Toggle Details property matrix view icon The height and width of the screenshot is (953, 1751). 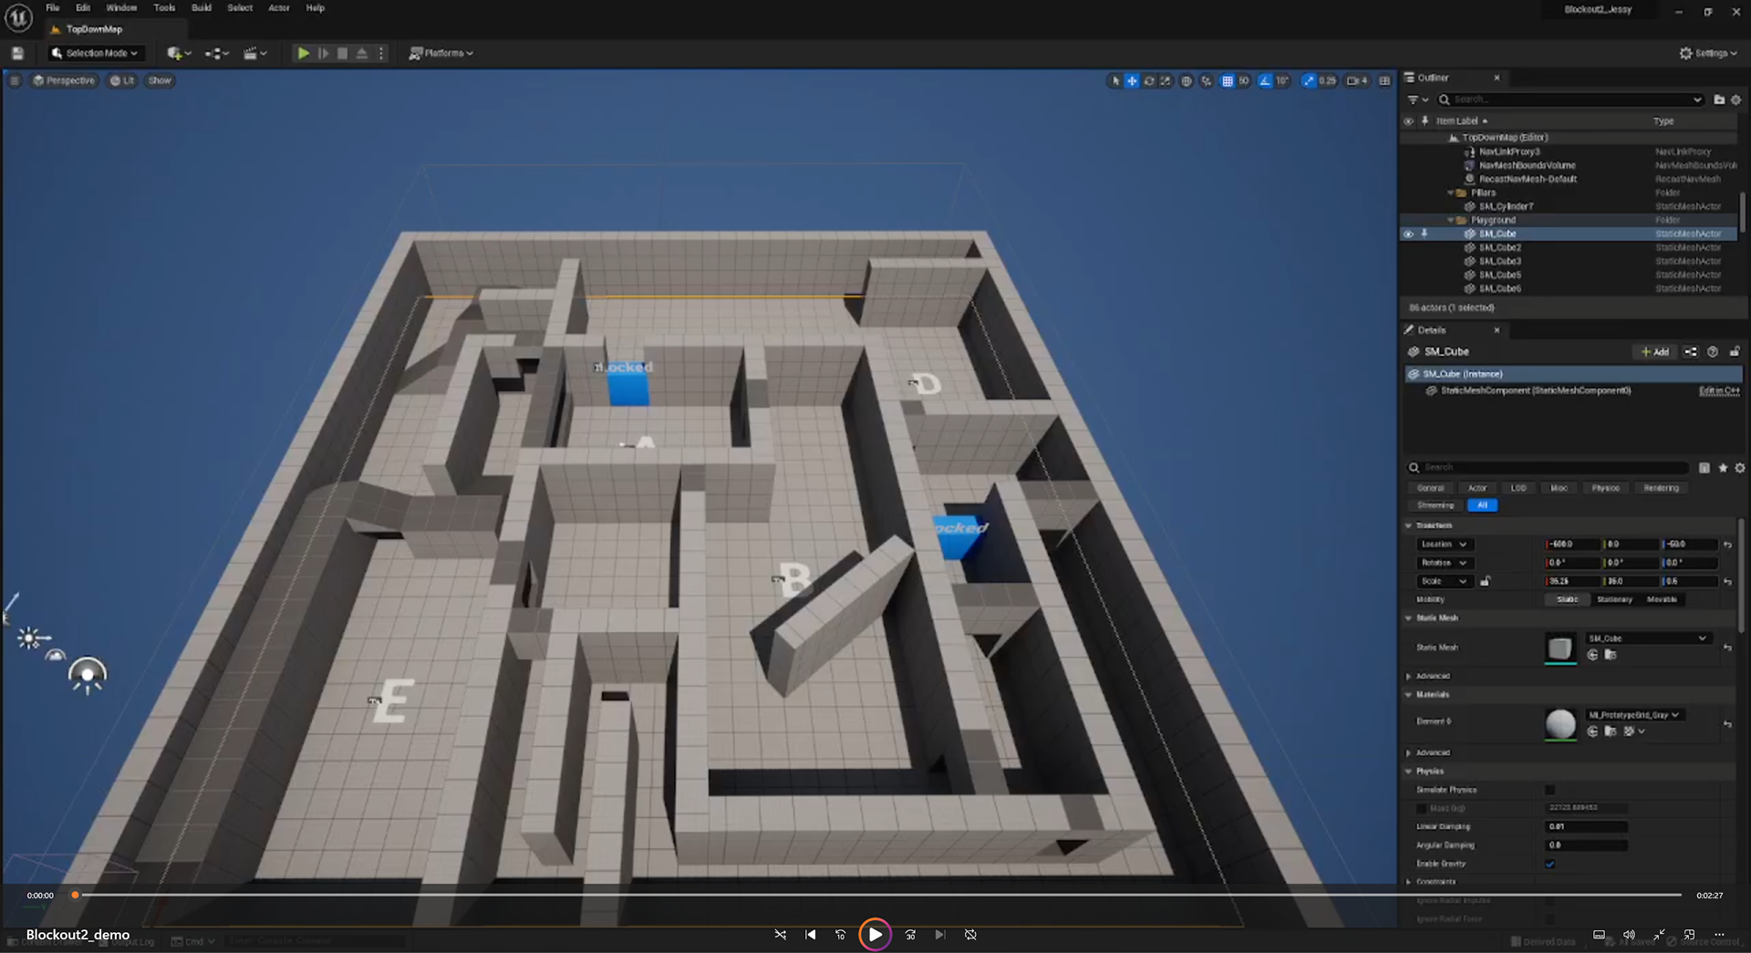tap(1704, 468)
